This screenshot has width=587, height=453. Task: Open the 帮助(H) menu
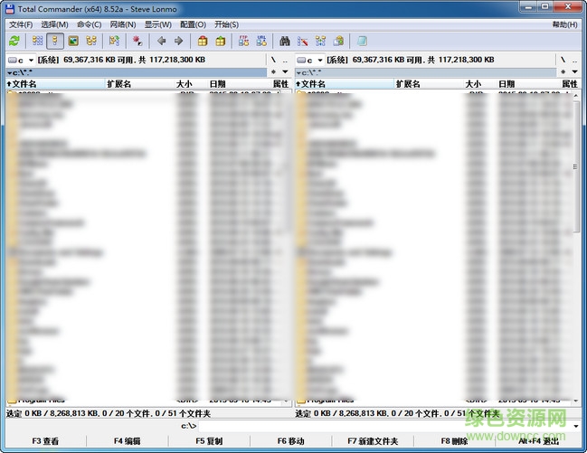[x=565, y=24]
